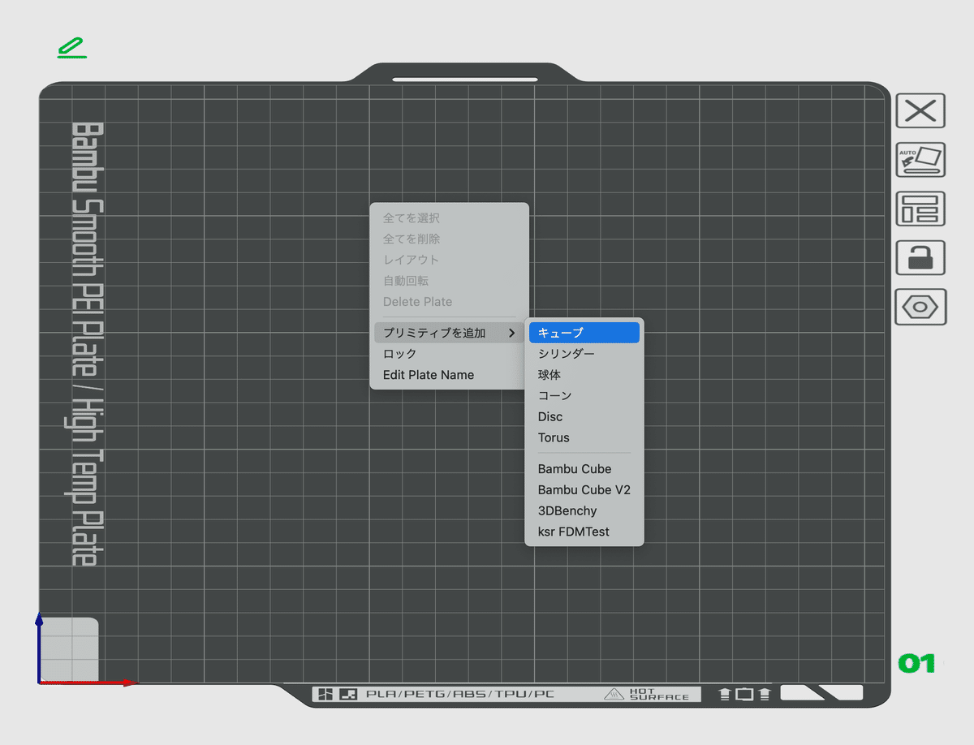Insert the 3DBenchy model
Screen dimensions: 974x745
pyautogui.click(x=584, y=511)
